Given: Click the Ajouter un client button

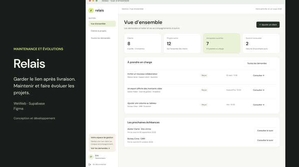Looking at the screenshot, I should (268, 25).
